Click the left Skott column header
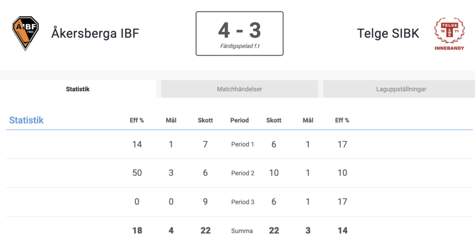This screenshot has height=244, width=475. click(x=205, y=120)
